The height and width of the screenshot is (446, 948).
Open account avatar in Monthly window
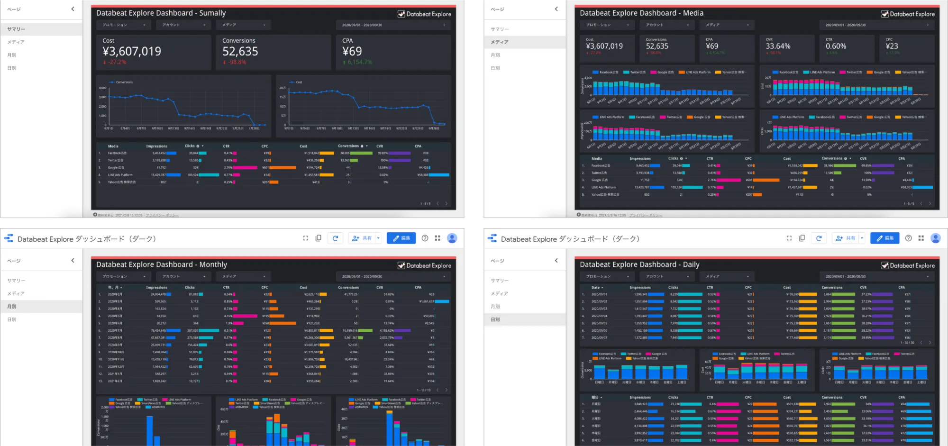(452, 238)
